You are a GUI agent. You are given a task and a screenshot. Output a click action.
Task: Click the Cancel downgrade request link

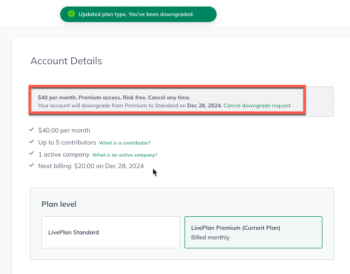[257, 105]
